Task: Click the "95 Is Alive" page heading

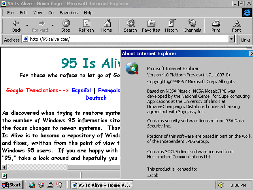Action: (x=91, y=63)
